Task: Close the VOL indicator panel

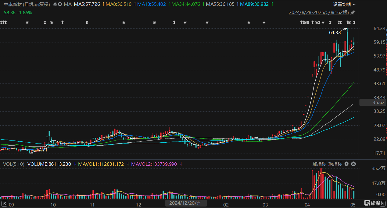Action: (353, 164)
